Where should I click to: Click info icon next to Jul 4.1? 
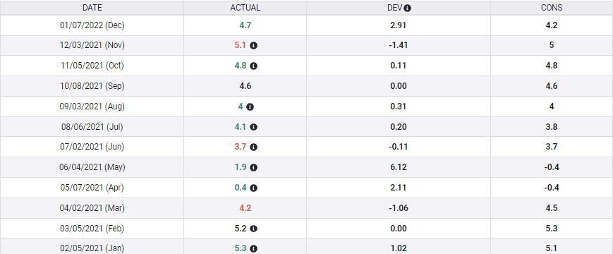[x=253, y=127]
